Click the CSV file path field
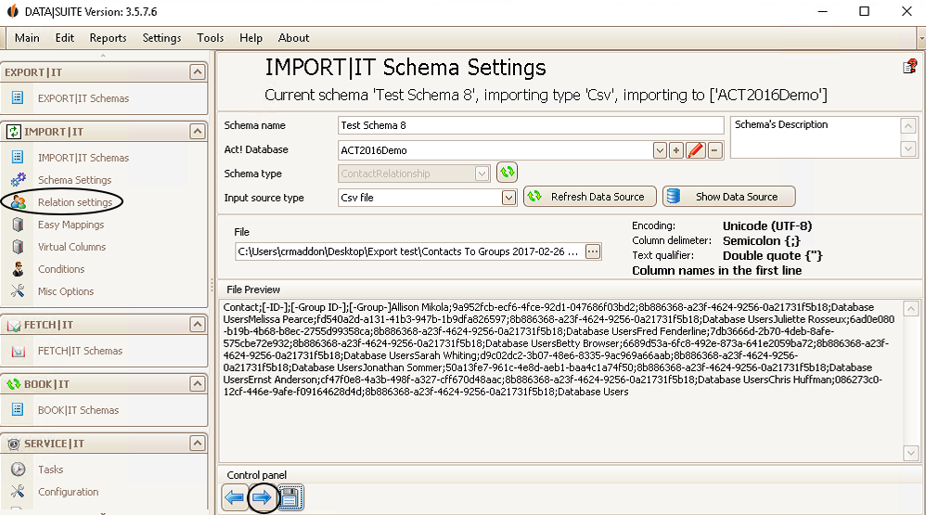Image resolution: width=926 pixels, height=515 pixels. pyautogui.click(x=410, y=251)
